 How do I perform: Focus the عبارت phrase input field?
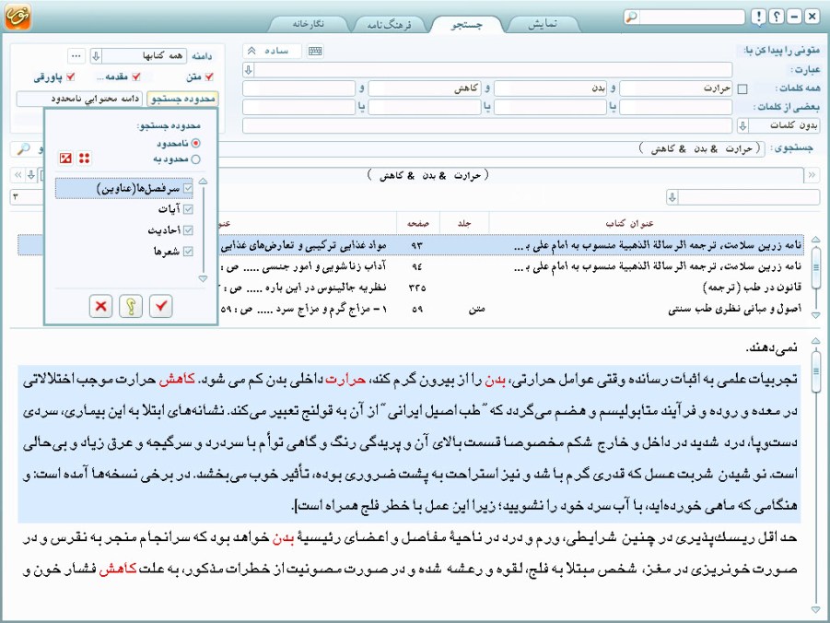click(493, 69)
